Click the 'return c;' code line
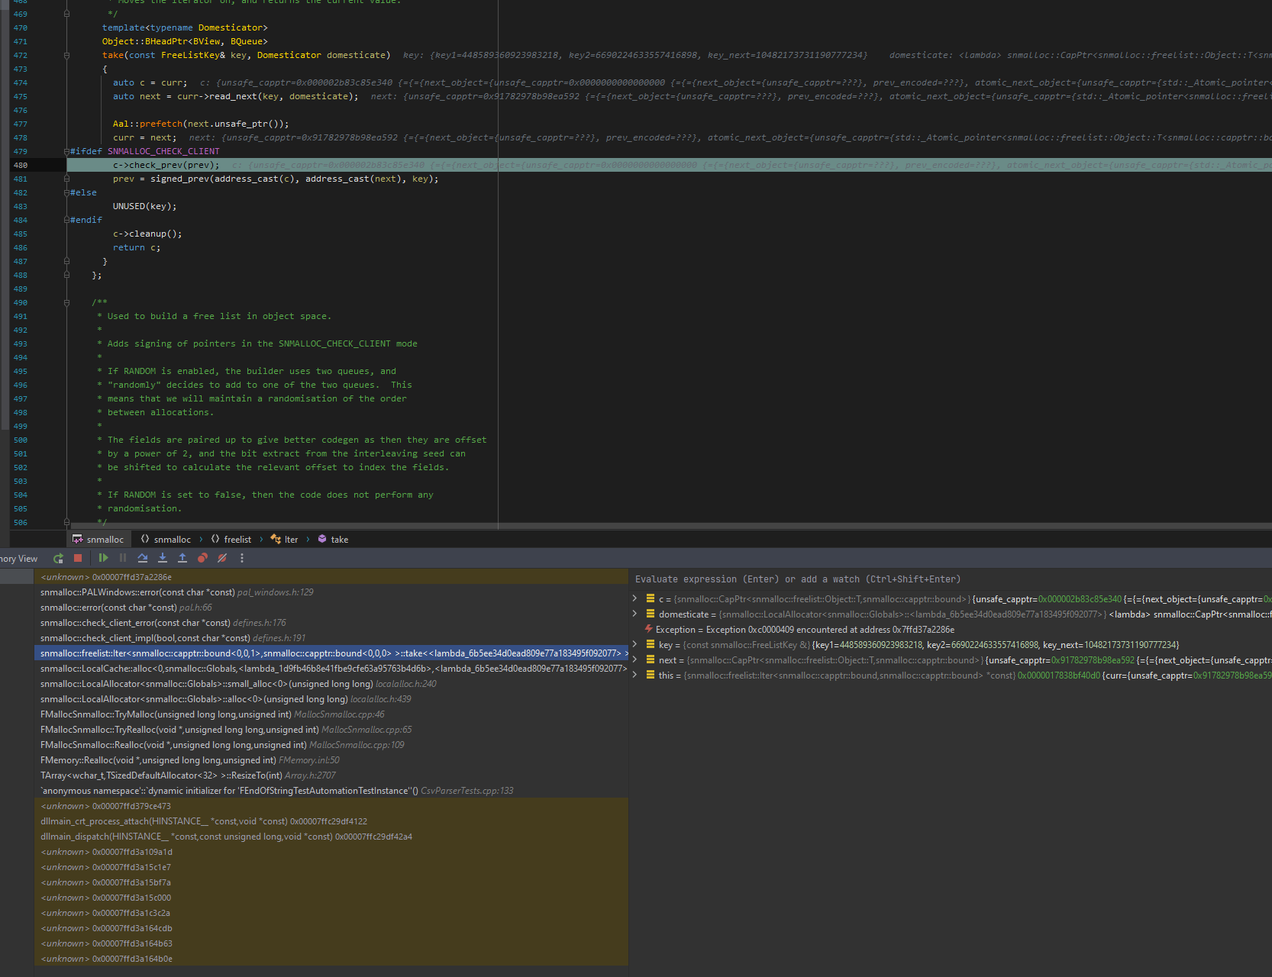The image size is (1272, 977). 137,247
